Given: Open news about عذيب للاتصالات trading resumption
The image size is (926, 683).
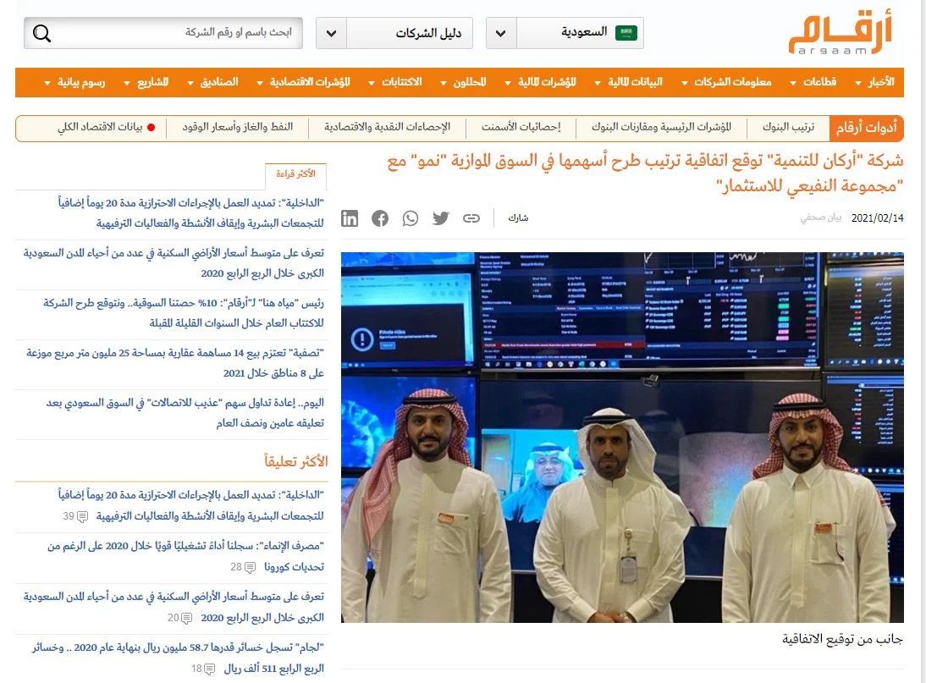Looking at the screenshot, I should click(185, 413).
